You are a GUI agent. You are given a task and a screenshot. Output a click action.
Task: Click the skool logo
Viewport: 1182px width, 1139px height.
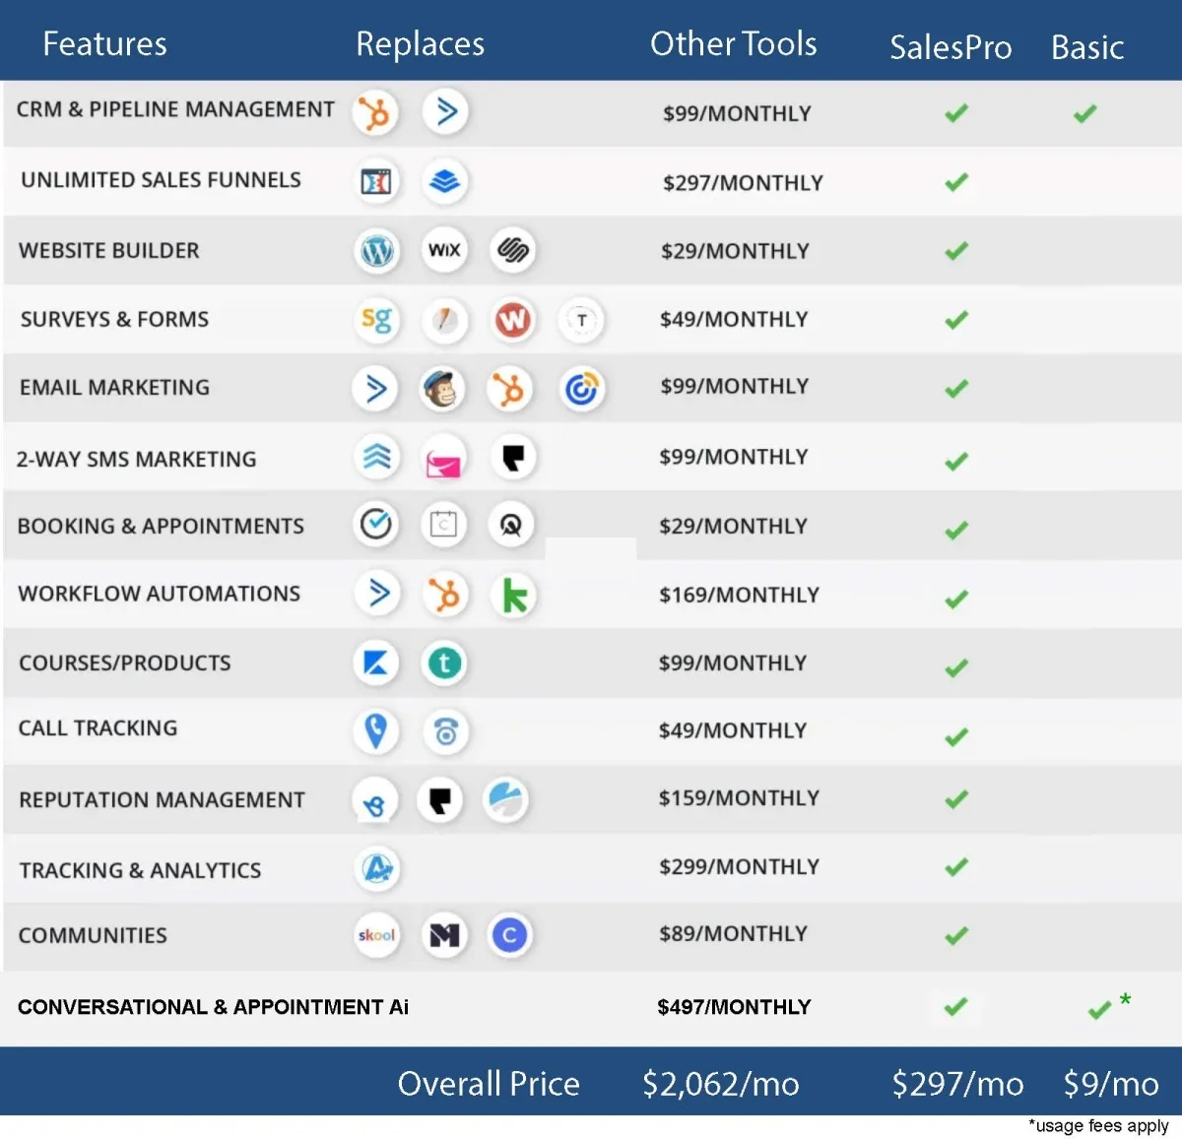[x=376, y=935]
